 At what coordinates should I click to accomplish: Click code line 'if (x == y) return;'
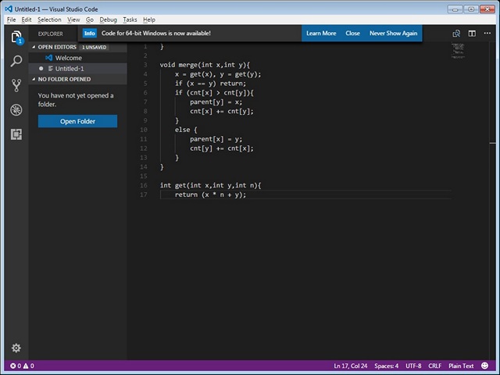click(210, 84)
